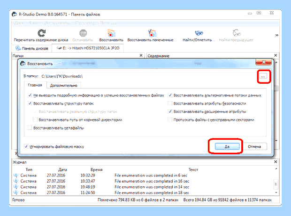Select log entry at 10:32:29

tap(143, 175)
